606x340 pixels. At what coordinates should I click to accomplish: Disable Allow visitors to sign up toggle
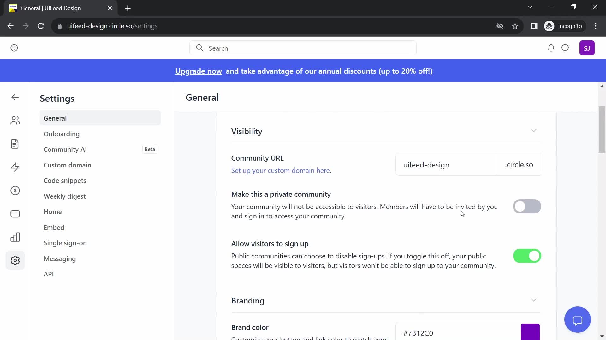click(x=527, y=256)
